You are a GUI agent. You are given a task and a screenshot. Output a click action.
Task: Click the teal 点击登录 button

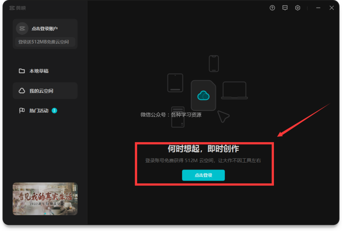coord(203,175)
